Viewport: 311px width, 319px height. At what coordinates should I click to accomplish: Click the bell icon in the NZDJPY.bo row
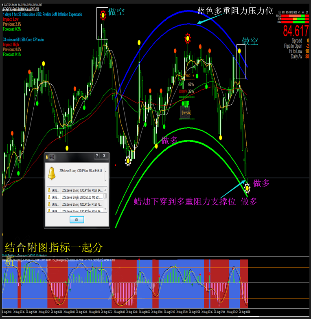pyautogui.click(x=49, y=204)
